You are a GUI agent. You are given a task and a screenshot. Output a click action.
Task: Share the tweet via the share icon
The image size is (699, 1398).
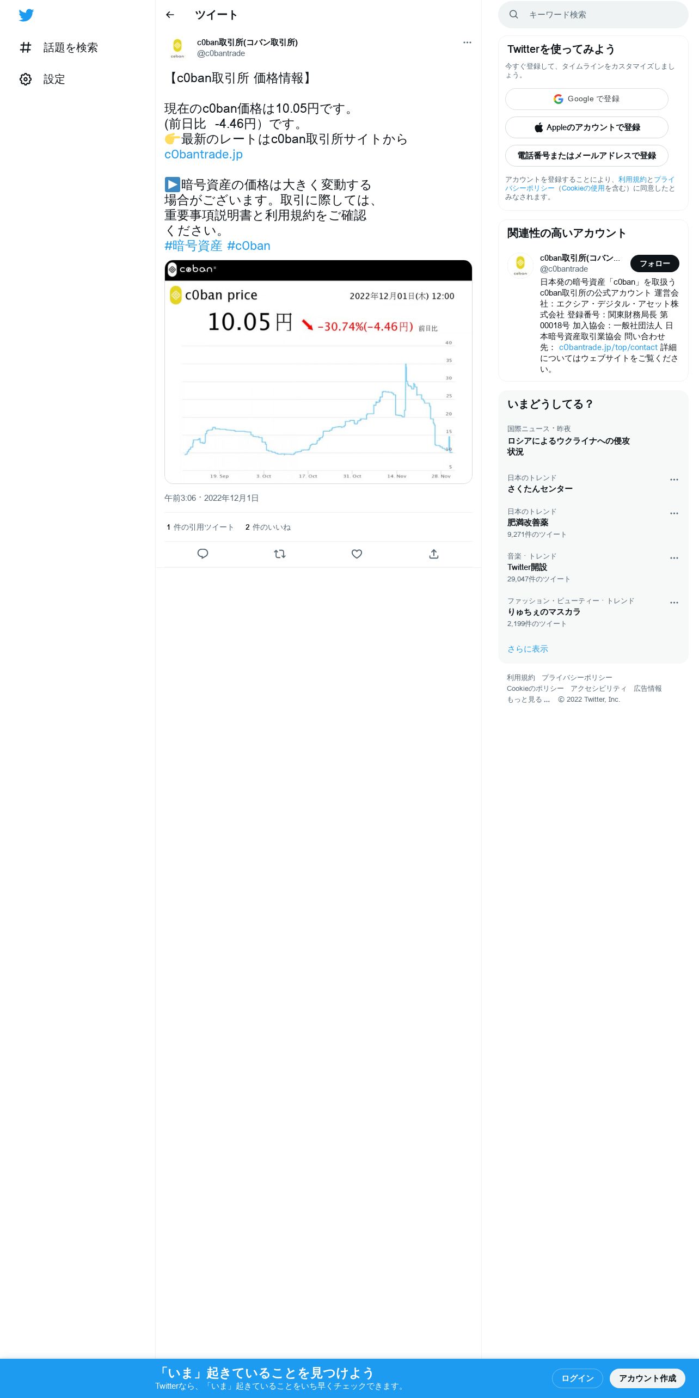tap(434, 554)
